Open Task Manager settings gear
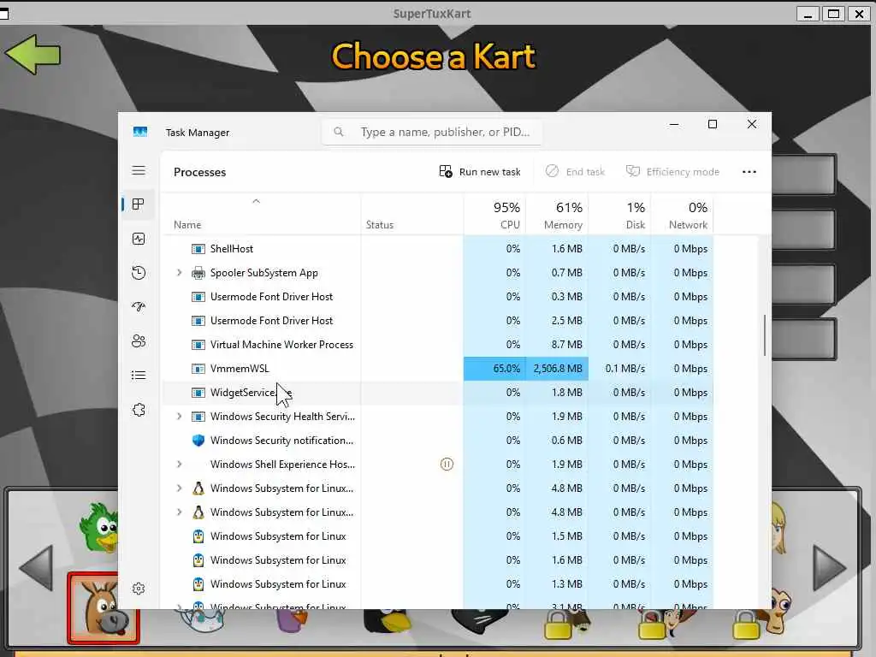 coord(139,589)
